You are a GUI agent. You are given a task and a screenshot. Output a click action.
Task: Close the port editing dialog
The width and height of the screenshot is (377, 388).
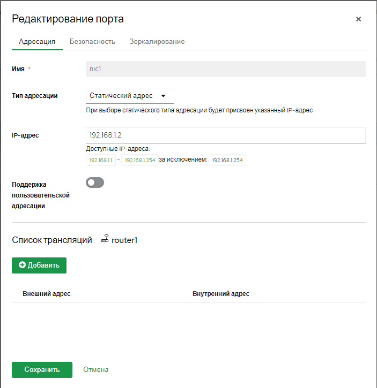(358, 19)
